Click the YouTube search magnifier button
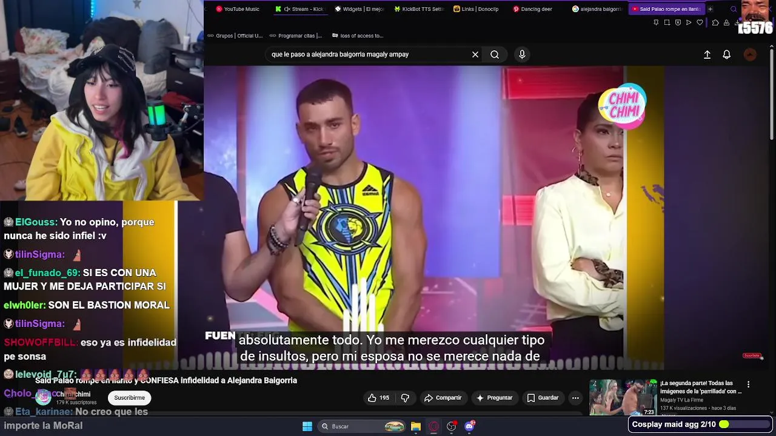This screenshot has width=776, height=436. pos(495,54)
